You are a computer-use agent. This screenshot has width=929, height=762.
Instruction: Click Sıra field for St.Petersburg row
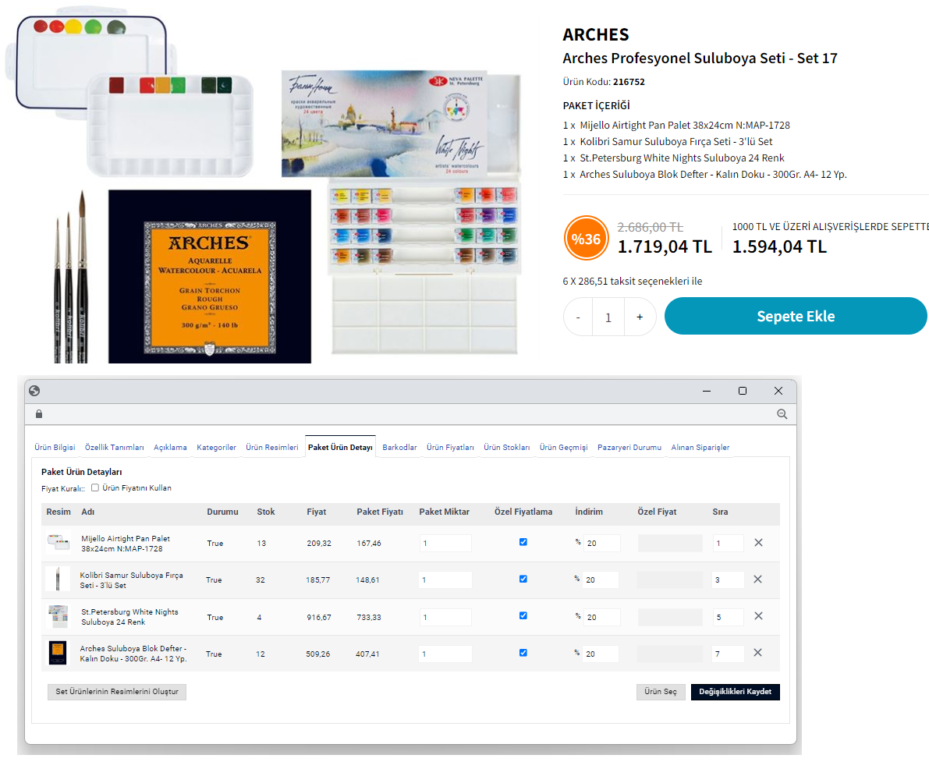[x=729, y=617]
